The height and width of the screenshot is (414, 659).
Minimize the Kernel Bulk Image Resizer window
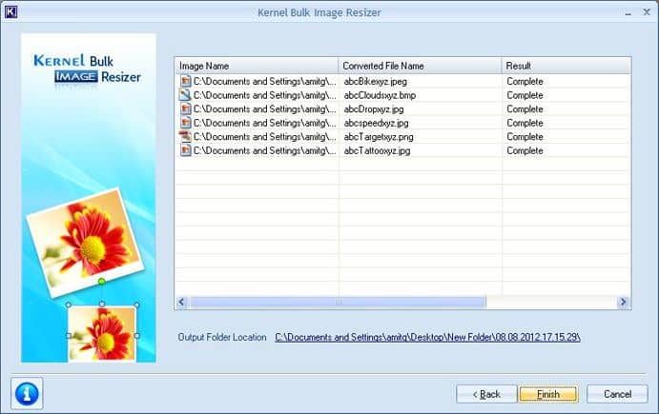628,12
